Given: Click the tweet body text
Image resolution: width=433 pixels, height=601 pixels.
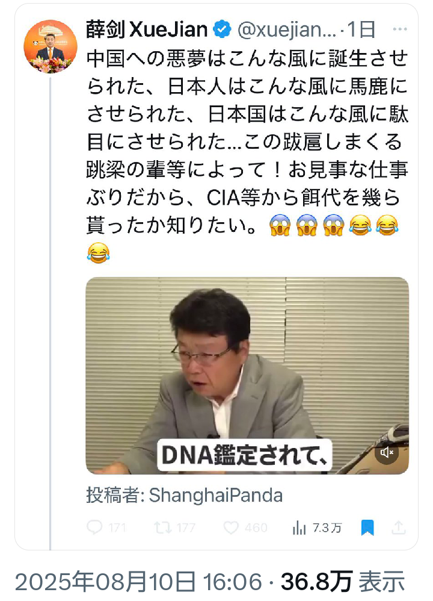Looking at the screenshot, I should pos(247,155).
